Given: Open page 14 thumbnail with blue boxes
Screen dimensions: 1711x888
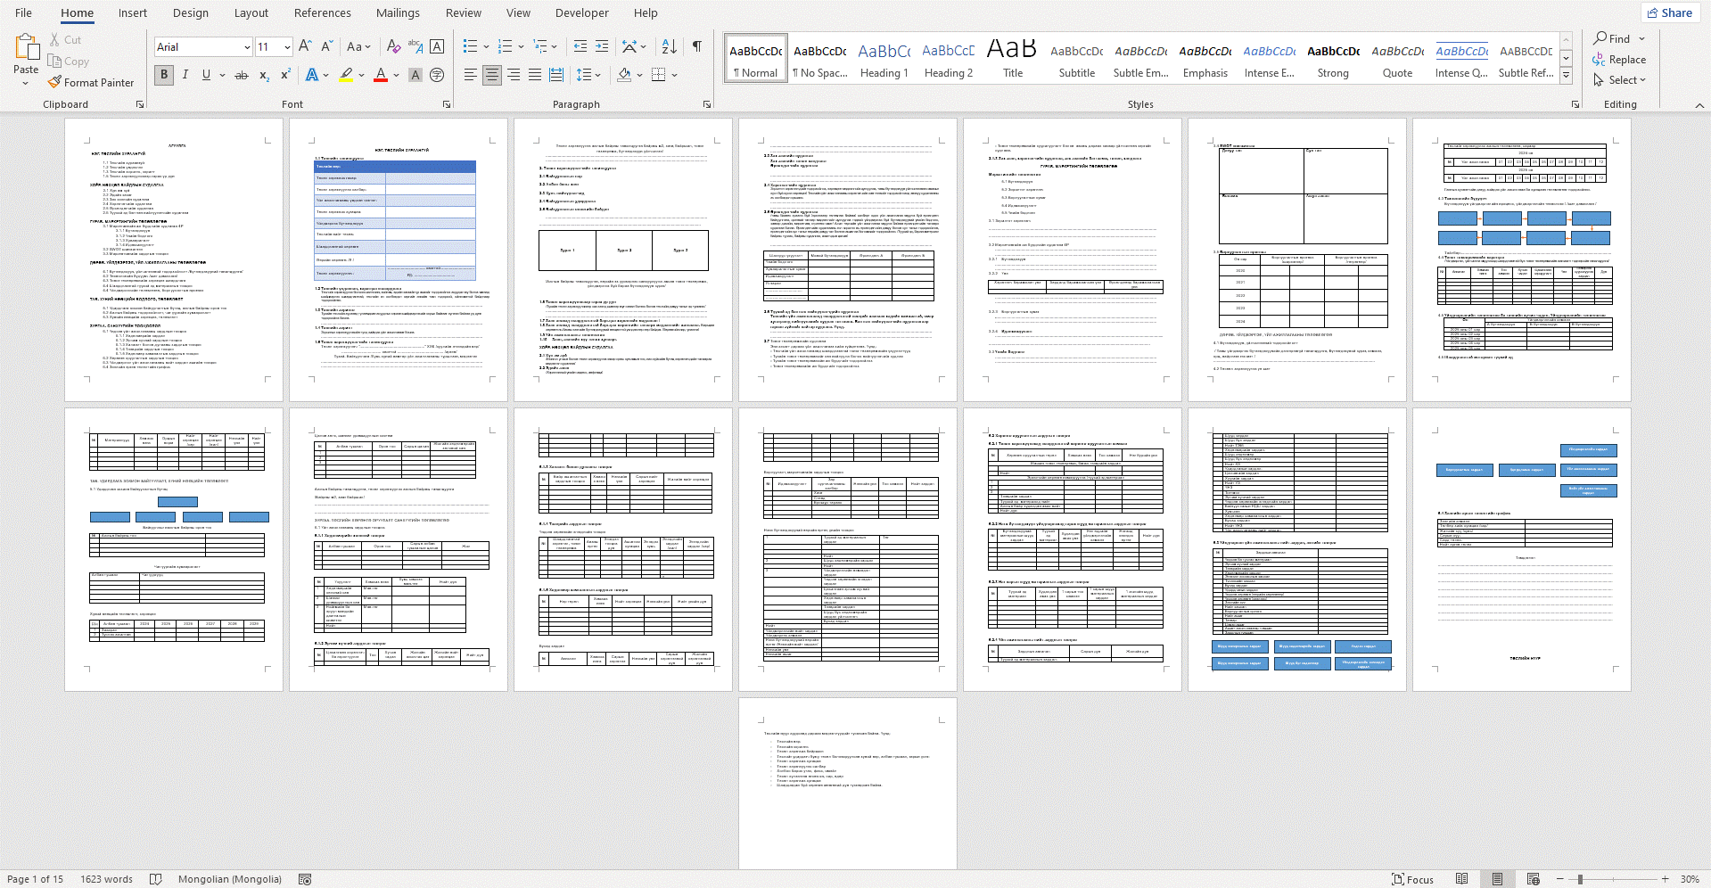Looking at the screenshot, I should [x=1521, y=549].
